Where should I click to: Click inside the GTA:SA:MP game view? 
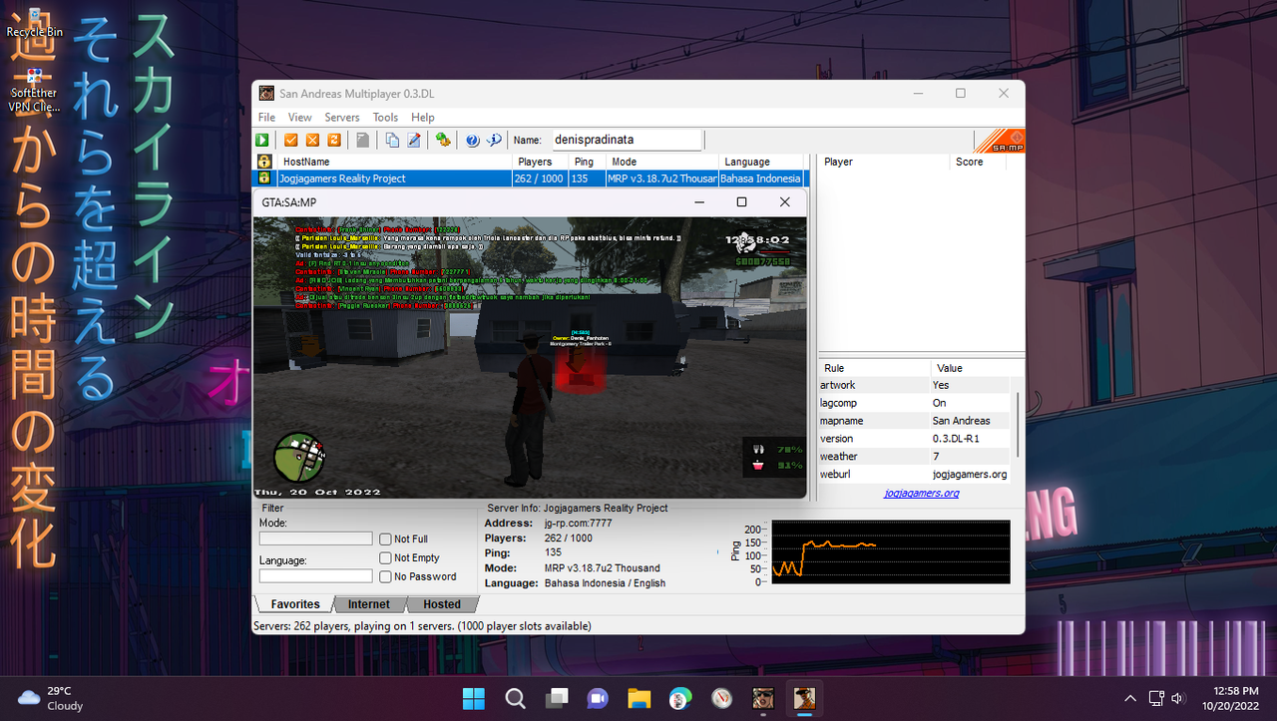point(529,357)
